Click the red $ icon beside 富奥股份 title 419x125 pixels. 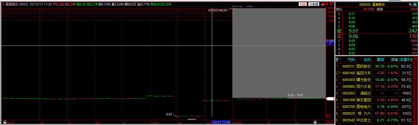[x=4, y=4]
